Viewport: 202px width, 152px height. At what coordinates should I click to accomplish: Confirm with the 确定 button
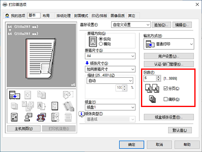pyautogui.click(x=132, y=145)
